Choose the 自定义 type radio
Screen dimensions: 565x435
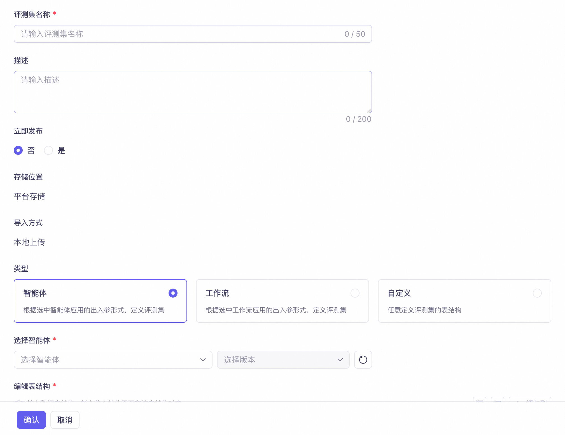tap(537, 293)
